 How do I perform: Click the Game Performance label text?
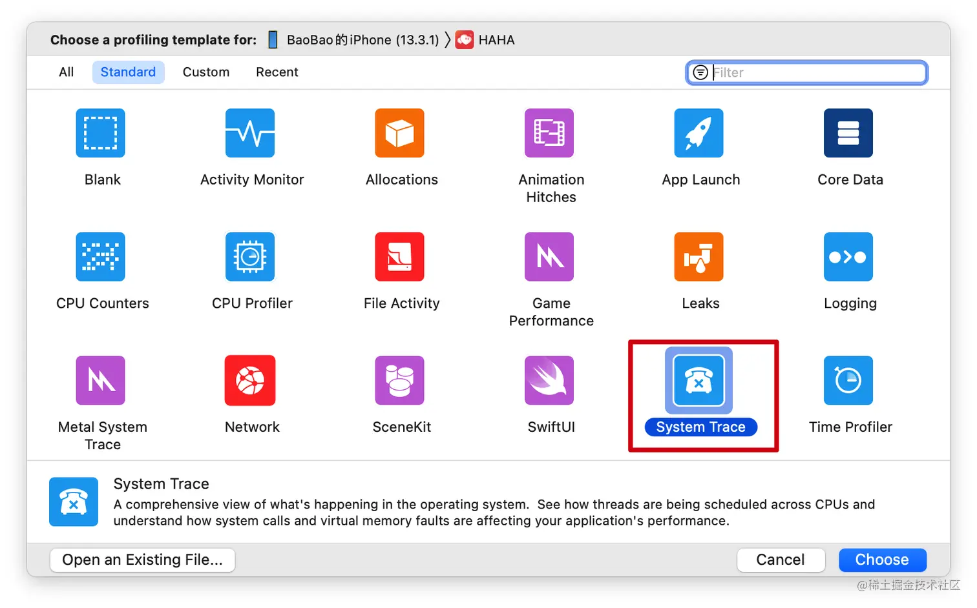pos(551,312)
